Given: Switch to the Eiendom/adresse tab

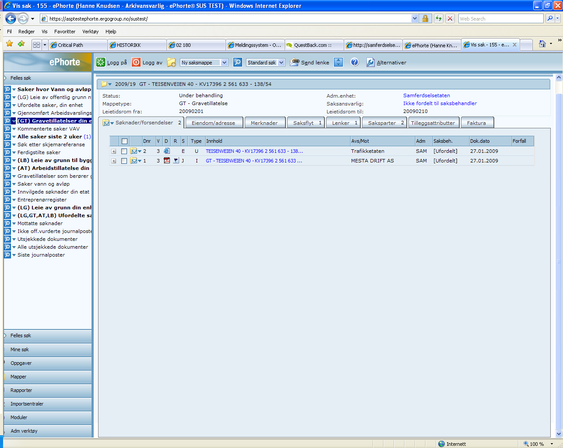Looking at the screenshot, I should coord(213,123).
